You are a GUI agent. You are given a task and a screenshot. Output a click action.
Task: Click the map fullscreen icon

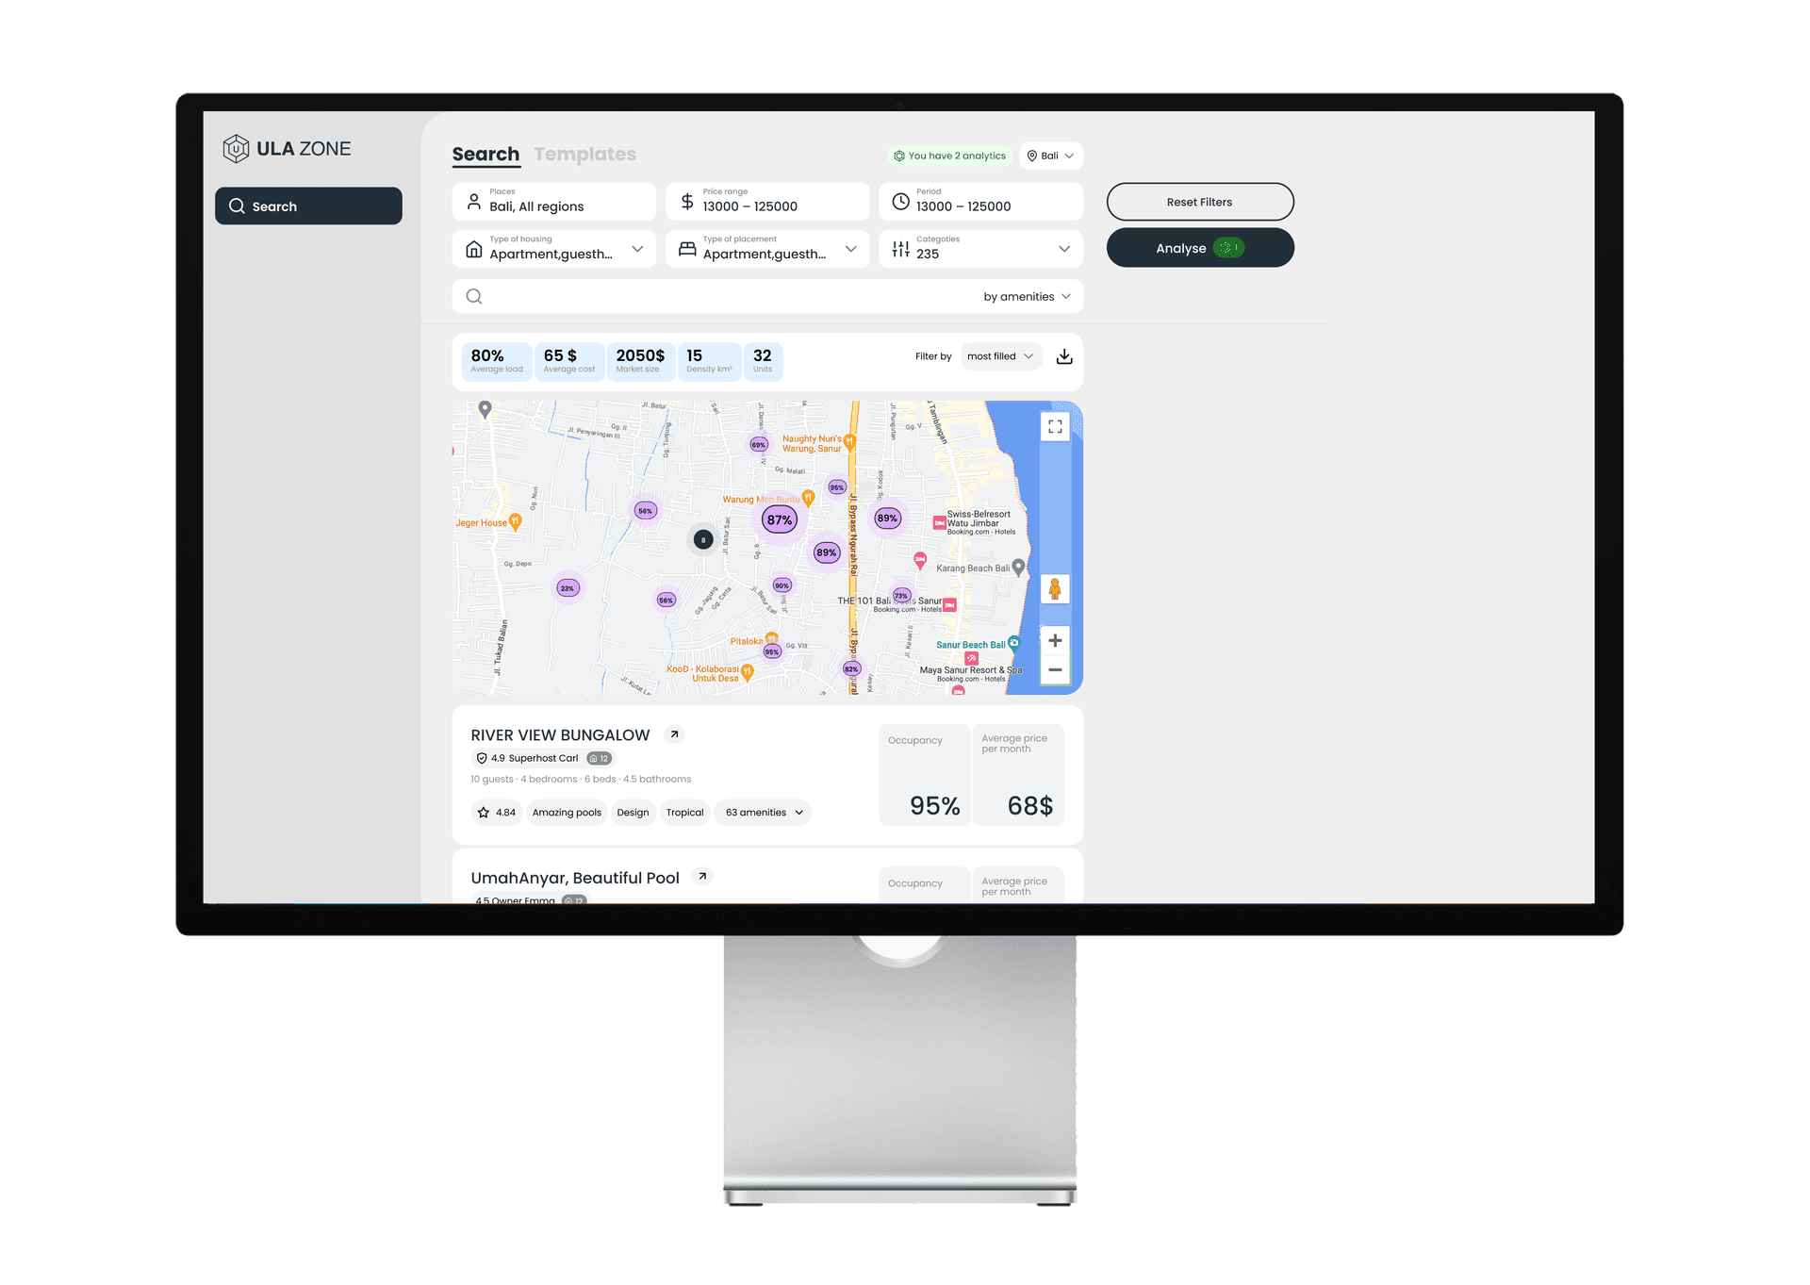tap(1055, 427)
